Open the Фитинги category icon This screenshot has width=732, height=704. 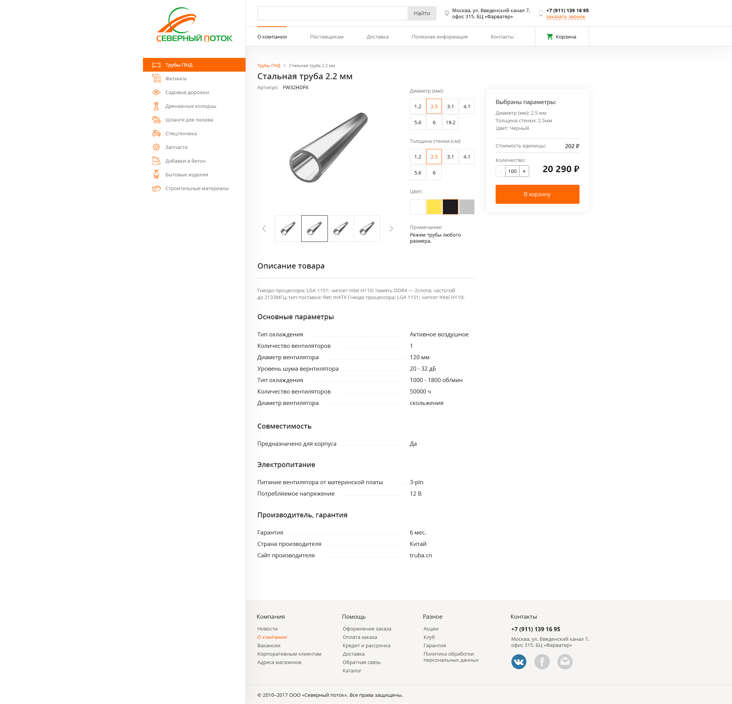pos(156,78)
